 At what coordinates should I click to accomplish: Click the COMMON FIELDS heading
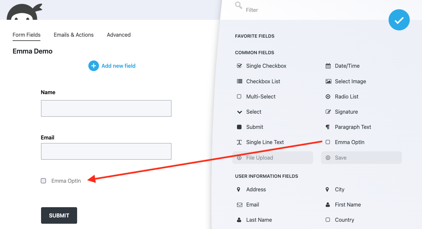point(255,53)
